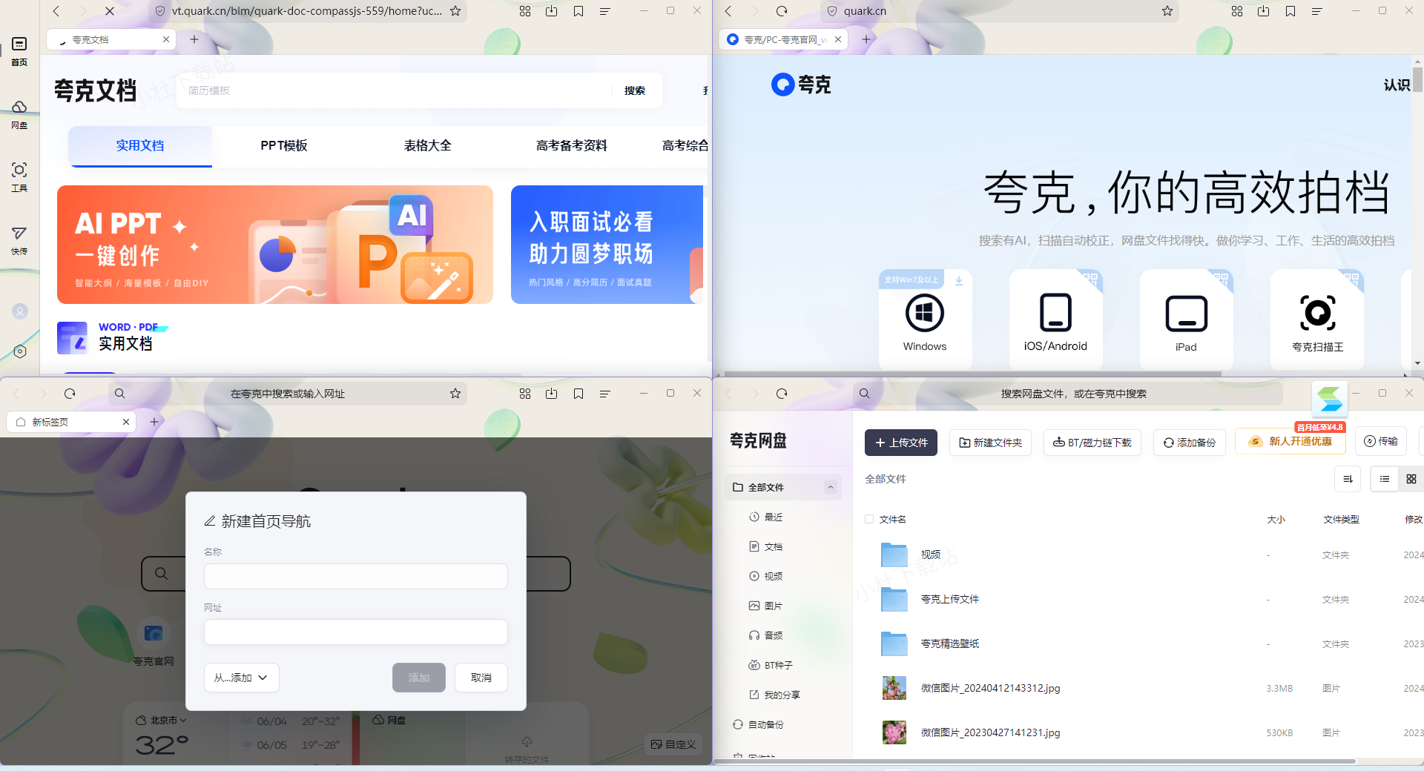Image resolution: width=1424 pixels, height=771 pixels.
Task: Click search icon in 网盘 window address bar
Action: coord(864,394)
